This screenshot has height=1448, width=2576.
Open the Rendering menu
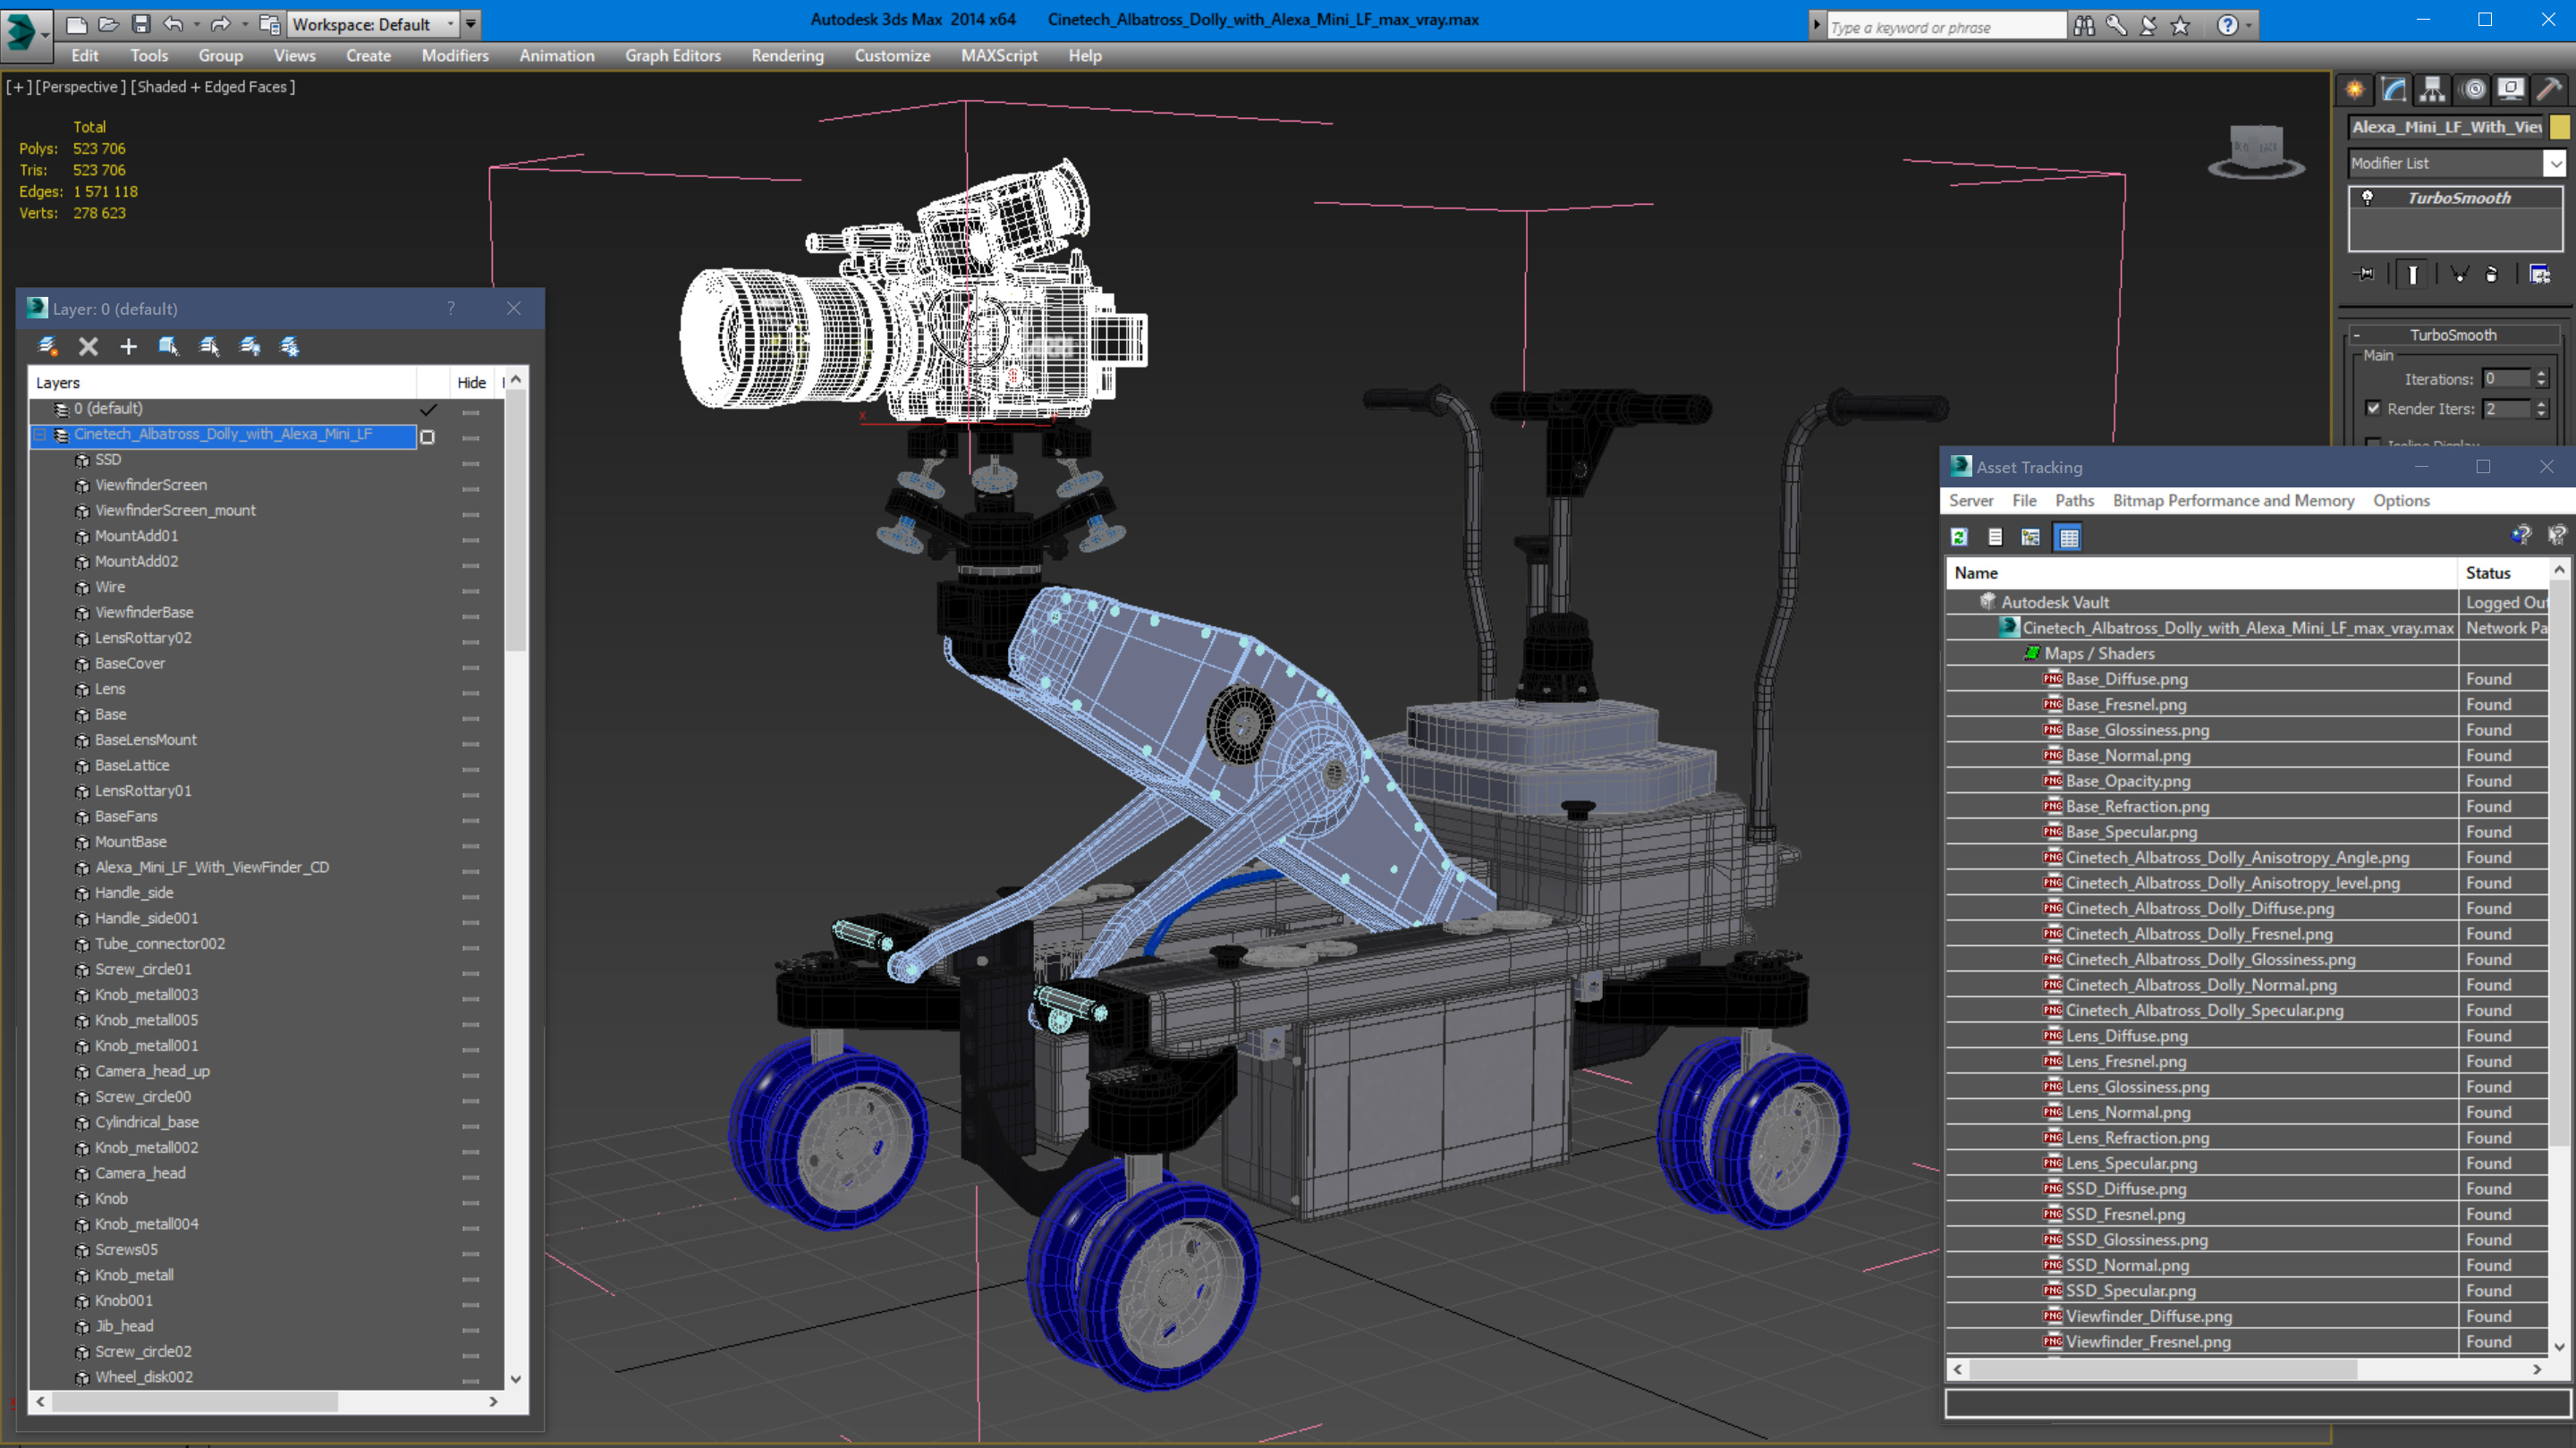pyautogui.click(x=787, y=56)
